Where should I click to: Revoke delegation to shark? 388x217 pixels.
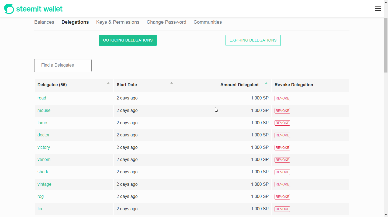(x=282, y=172)
